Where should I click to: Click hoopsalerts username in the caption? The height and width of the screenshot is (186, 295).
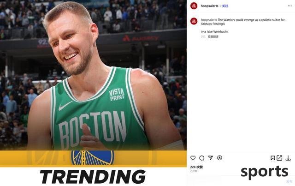(x=209, y=20)
